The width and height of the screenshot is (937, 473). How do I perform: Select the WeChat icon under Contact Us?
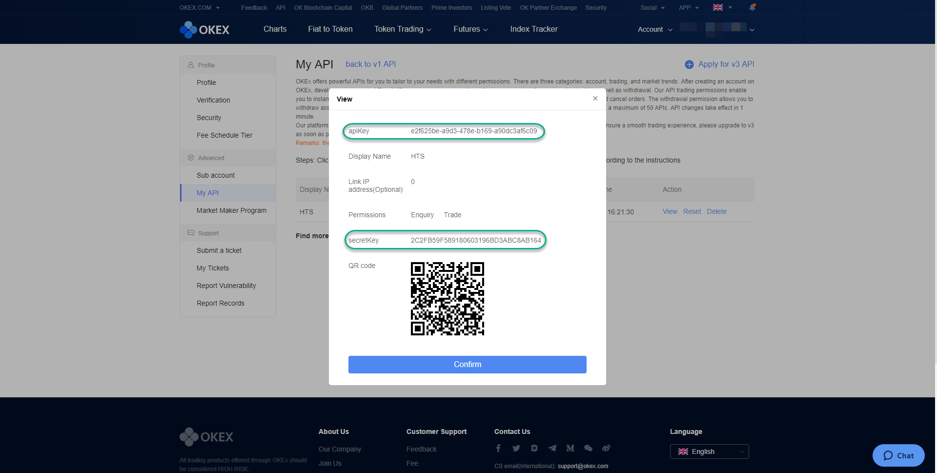click(588, 448)
